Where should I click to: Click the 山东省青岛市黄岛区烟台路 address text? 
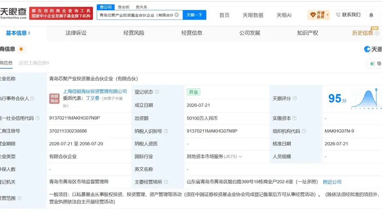tap(252, 182)
